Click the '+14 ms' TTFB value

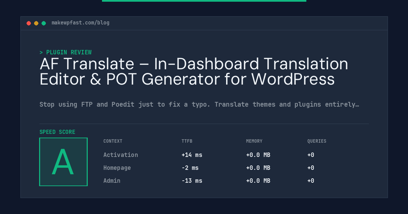[192, 155]
